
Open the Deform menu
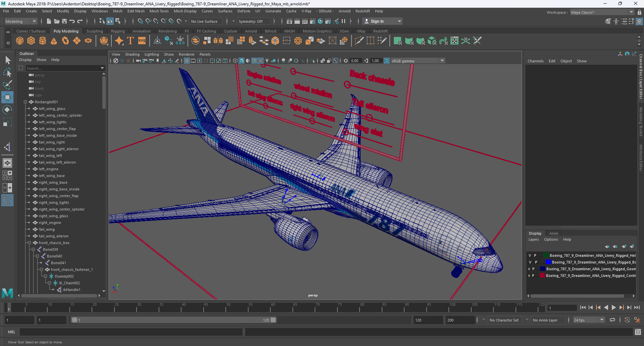tap(244, 11)
